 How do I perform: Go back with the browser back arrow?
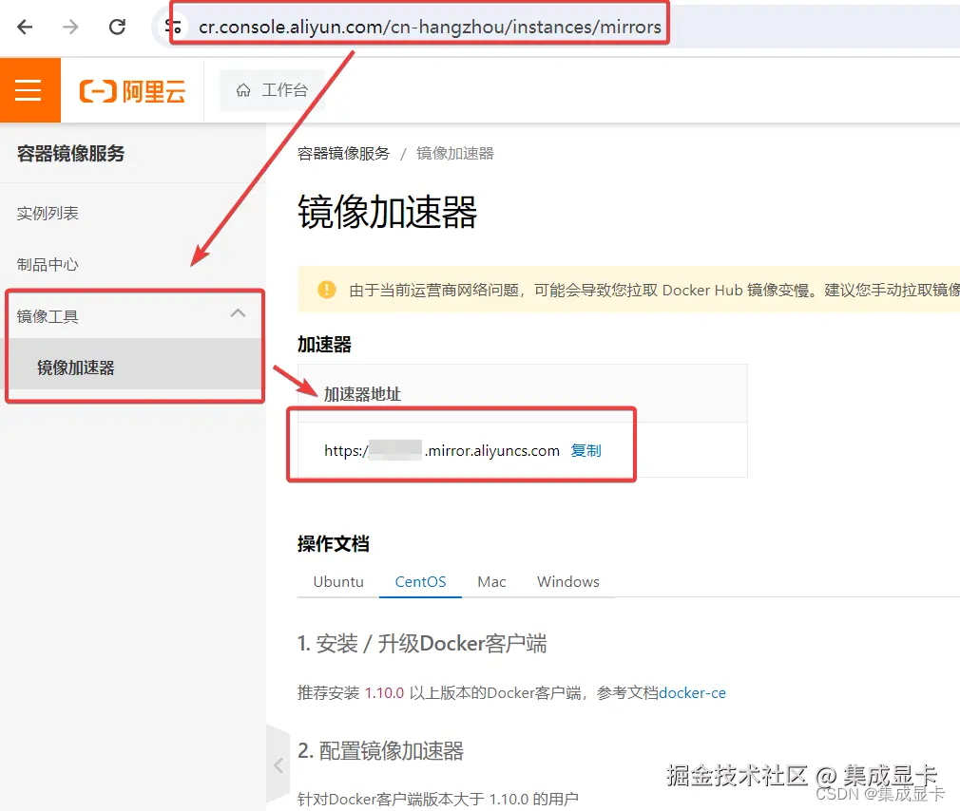pyautogui.click(x=25, y=27)
